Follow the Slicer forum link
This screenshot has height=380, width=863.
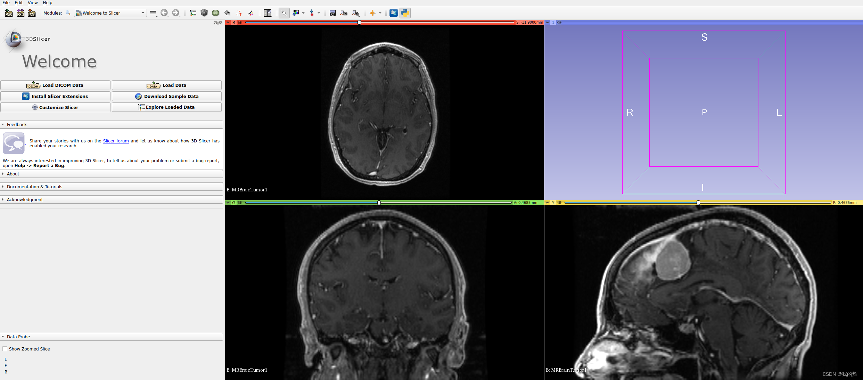click(x=116, y=141)
